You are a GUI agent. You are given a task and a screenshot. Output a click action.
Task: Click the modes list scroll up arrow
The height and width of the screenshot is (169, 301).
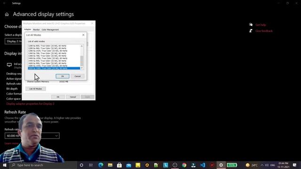tap(82, 46)
